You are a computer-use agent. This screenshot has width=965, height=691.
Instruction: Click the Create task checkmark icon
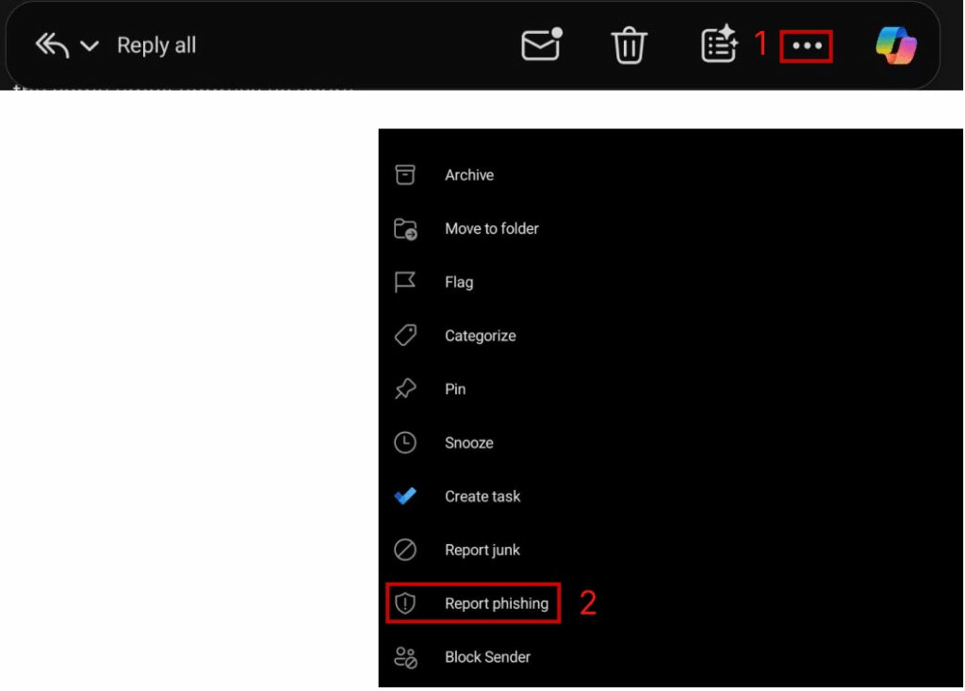(405, 496)
